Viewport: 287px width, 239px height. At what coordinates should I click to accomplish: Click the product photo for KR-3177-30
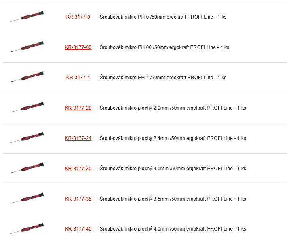click(27, 169)
